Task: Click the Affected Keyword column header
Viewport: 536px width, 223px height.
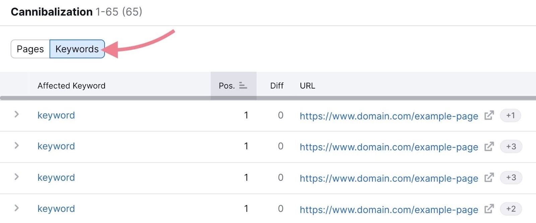Action: tap(71, 86)
